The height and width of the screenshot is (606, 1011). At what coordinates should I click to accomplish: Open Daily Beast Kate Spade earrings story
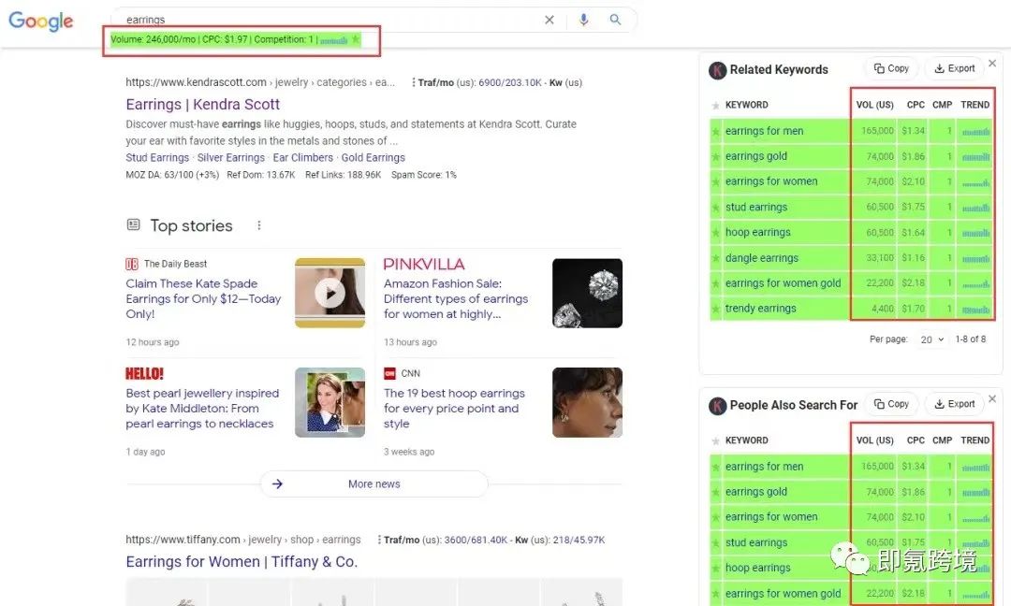click(x=203, y=299)
